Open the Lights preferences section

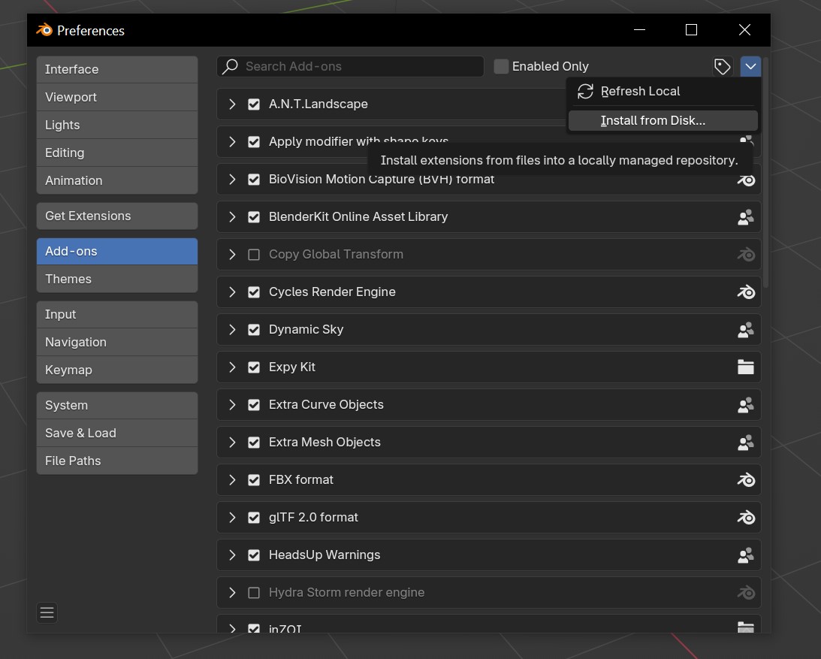117,125
